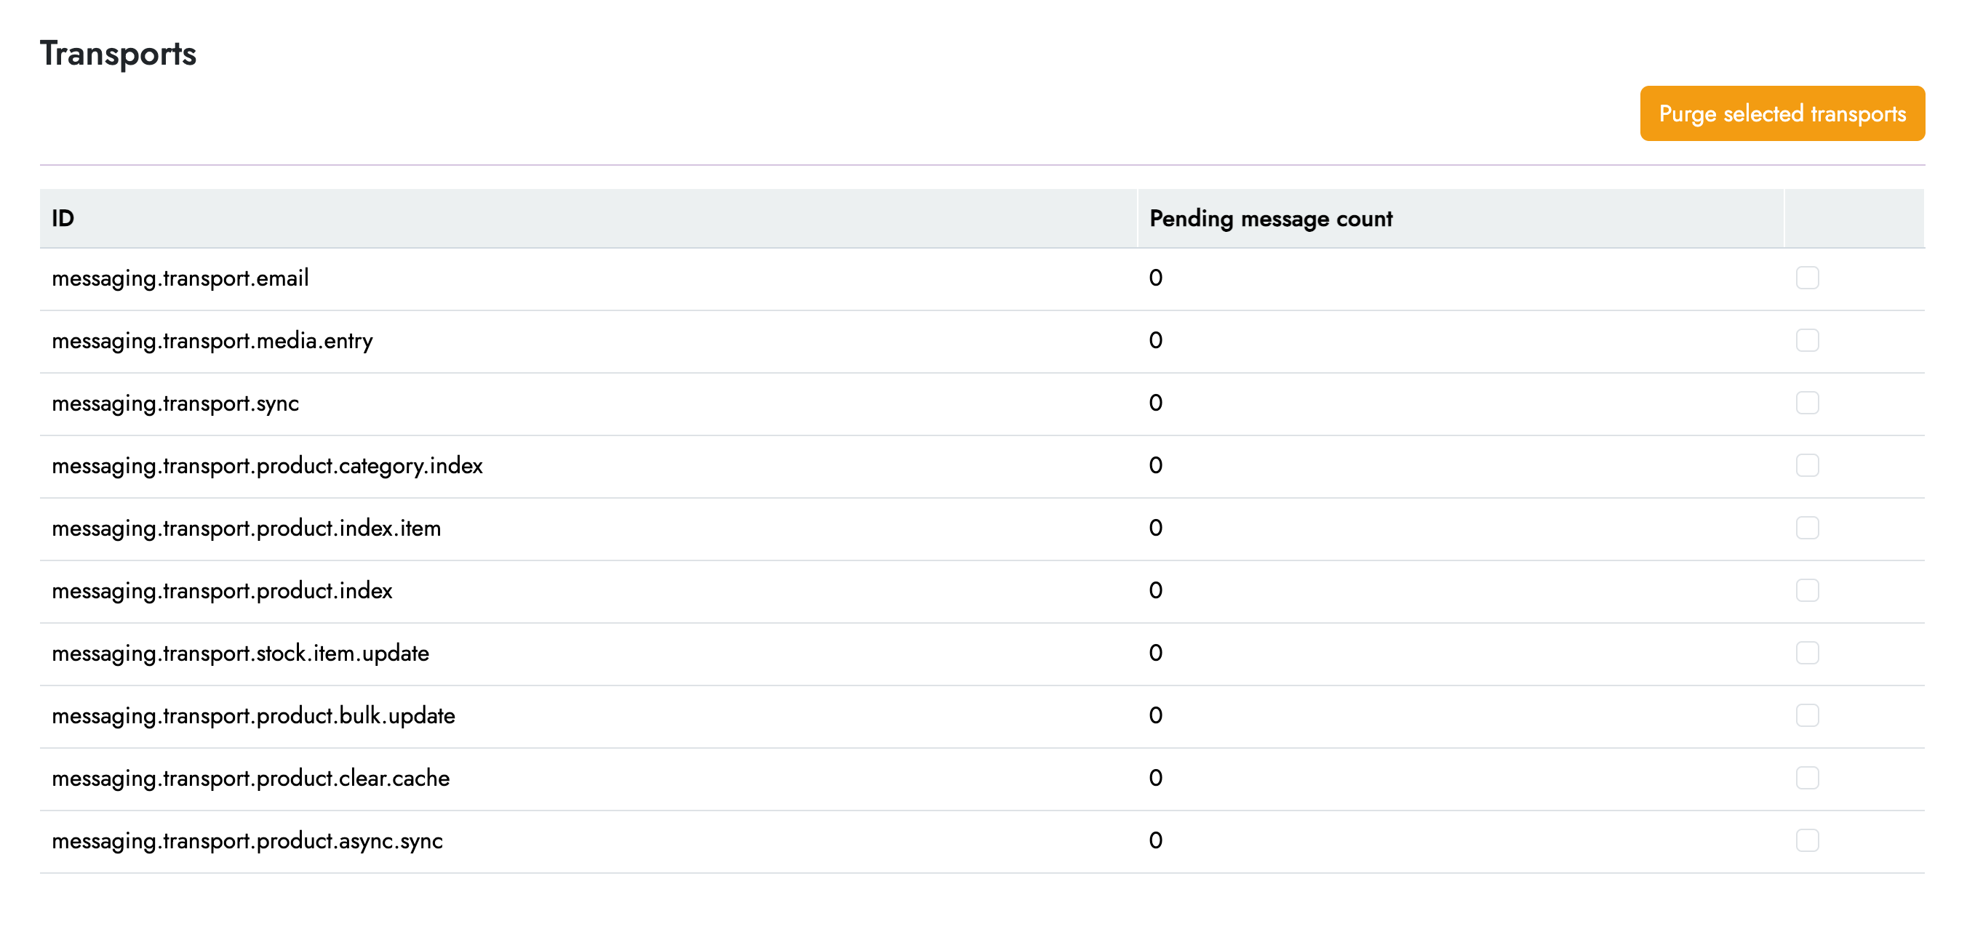Select the messaging.transport.product.index checkbox
The height and width of the screenshot is (945, 1967).
(1807, 591)
